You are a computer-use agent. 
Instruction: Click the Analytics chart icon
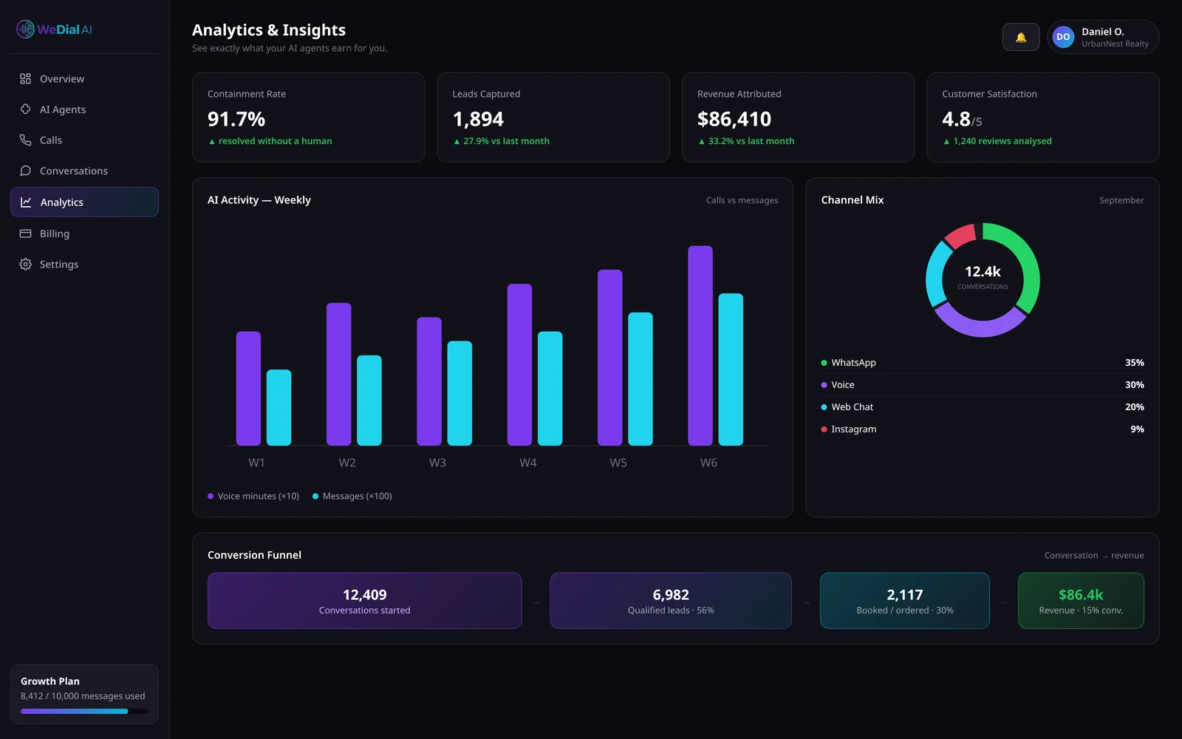pos(26,202)
